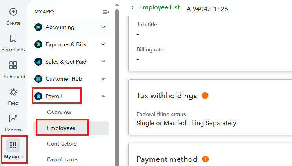
Task: Click the Create plus icon
Action: pyautogui.click(x=13, y=12)
